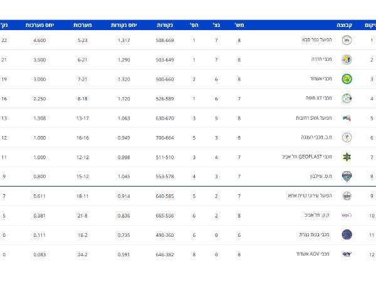The width and height of the screenshot is (376, 282).
Task: Sort by יחס מערכות column header
Action: coord(39,26)
